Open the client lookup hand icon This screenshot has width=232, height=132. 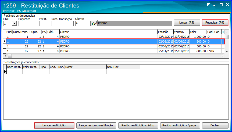[x=94, y=23]
